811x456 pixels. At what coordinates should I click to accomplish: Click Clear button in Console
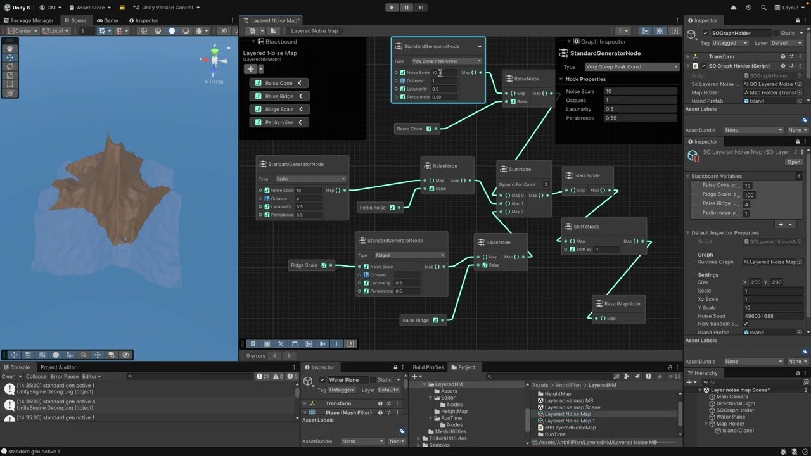click(8, 376)
